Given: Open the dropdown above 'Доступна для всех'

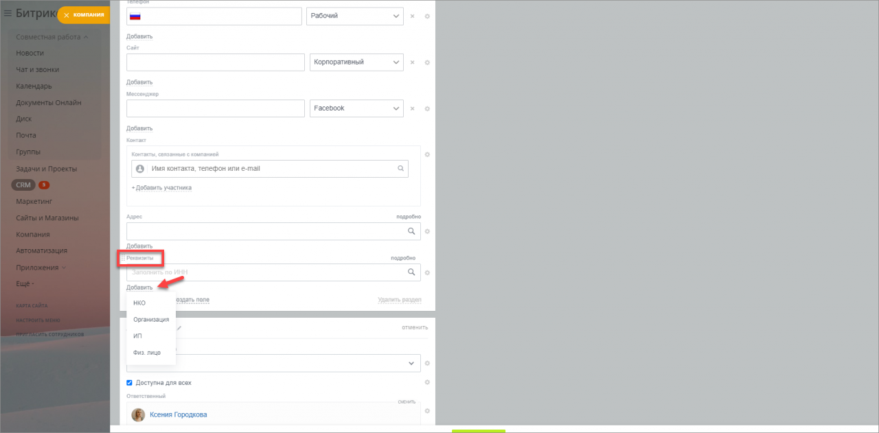Looking at the screenshot, I should click(x=273, y=363).
